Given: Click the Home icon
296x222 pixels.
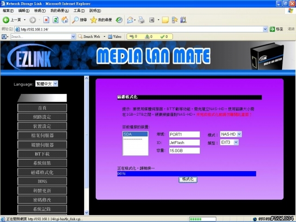Looking at the screenshot, I should [65, 20].
